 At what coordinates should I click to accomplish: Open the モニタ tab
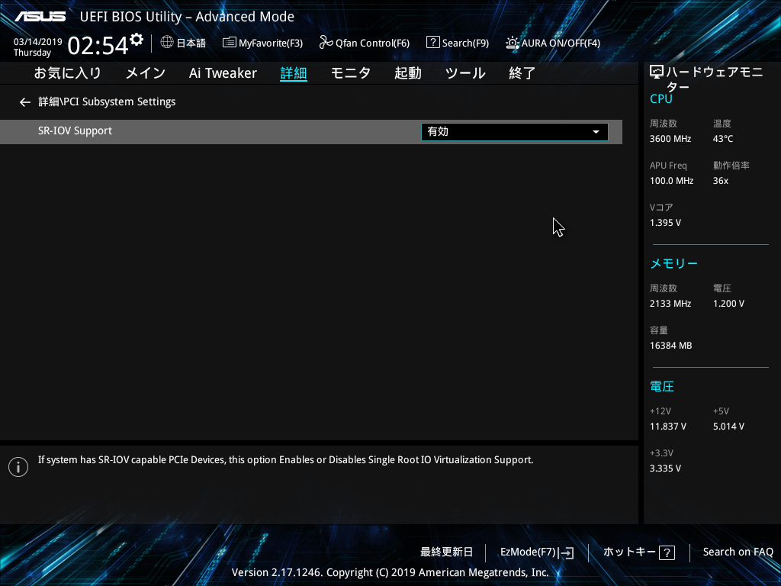(x=351, y=73)
